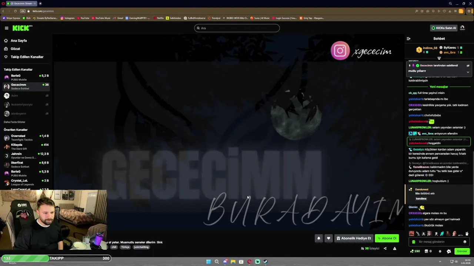Click the Opera VPN badge

point(23,11)
